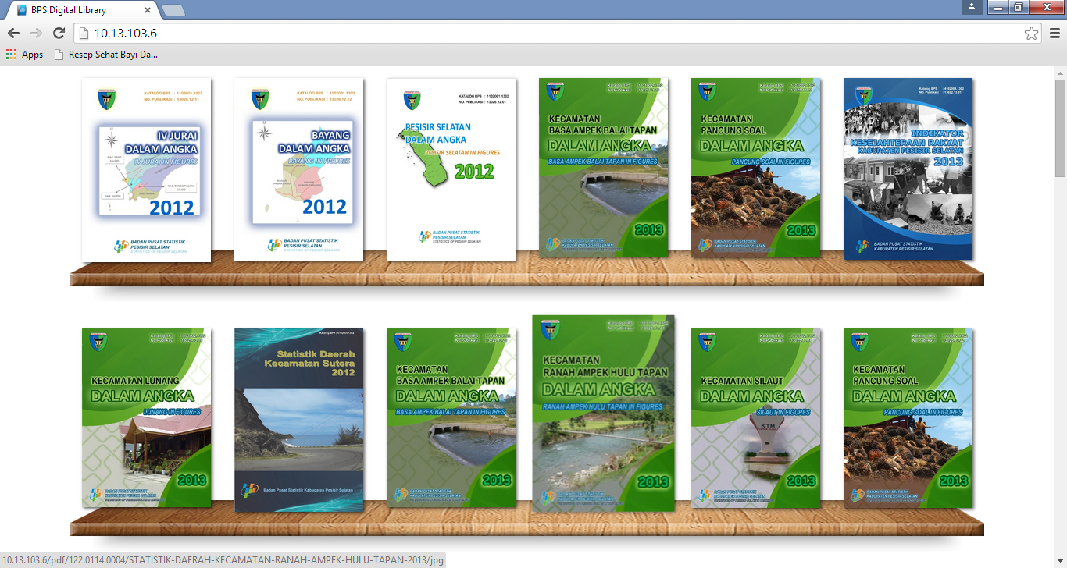Viewport: 1067px width, 568px height.
Task: Open Pesisir Selatan Dalam Angka 2012 book
Action: [x=451, y=169]
